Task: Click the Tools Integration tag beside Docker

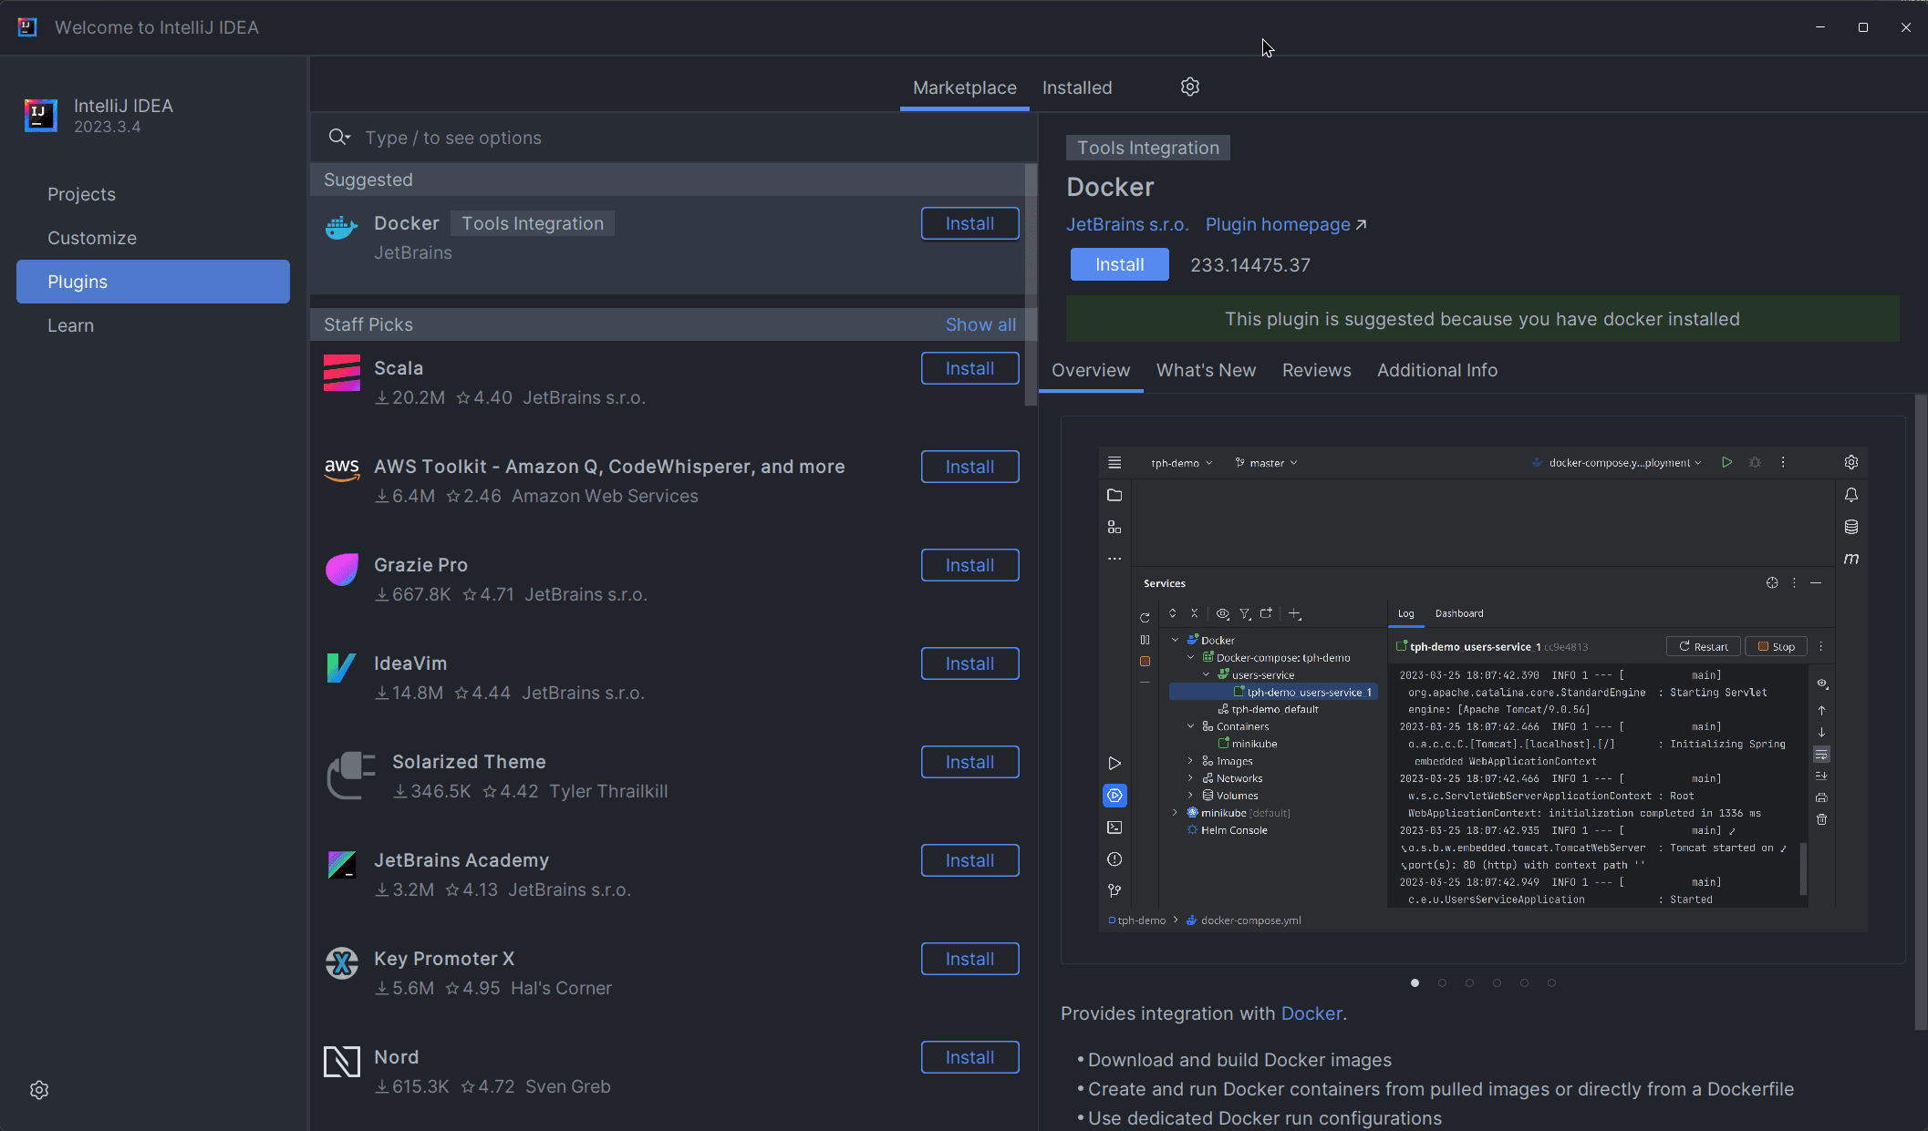Action: tap(533, 223)
